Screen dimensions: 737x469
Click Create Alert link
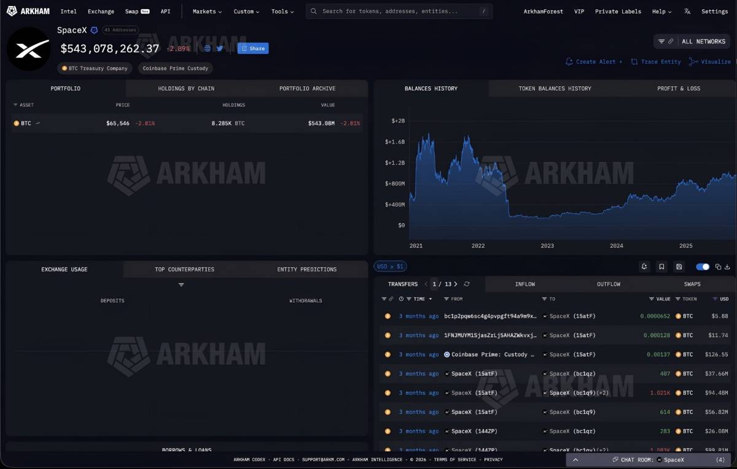(594, 62)
